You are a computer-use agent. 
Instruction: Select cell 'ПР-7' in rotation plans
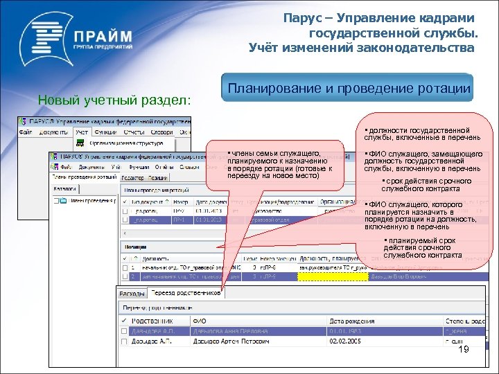click(182, 211)
